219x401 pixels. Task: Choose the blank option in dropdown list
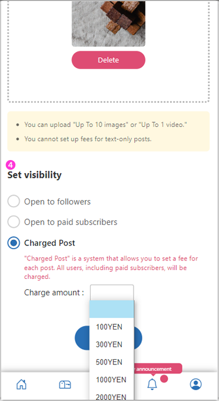point(112,309)
